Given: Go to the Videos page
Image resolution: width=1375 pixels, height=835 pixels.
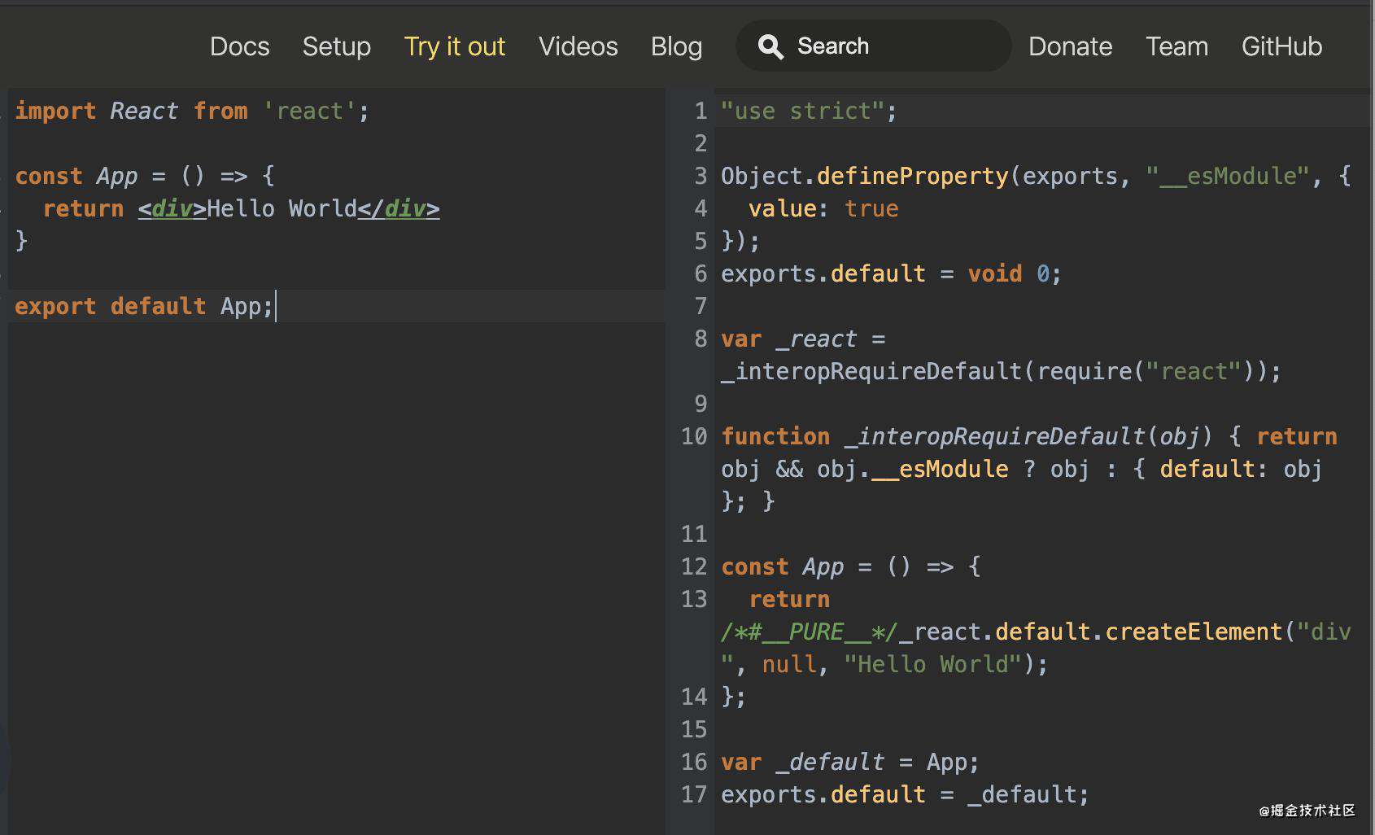Looking at the screenshot, I should 578,46.
